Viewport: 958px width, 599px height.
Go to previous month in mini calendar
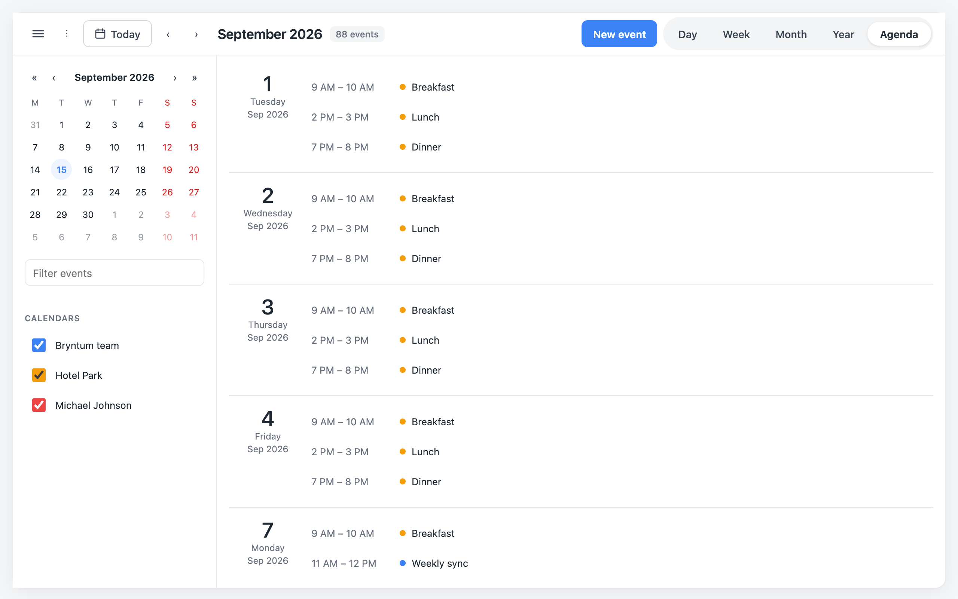(x=54, y=77)
